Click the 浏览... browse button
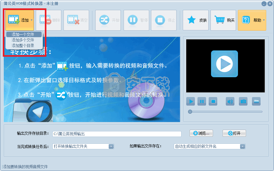 (201, 133)
